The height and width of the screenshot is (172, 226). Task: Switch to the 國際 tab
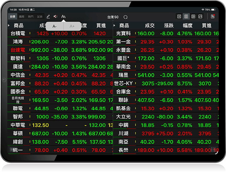click(22, 17)
